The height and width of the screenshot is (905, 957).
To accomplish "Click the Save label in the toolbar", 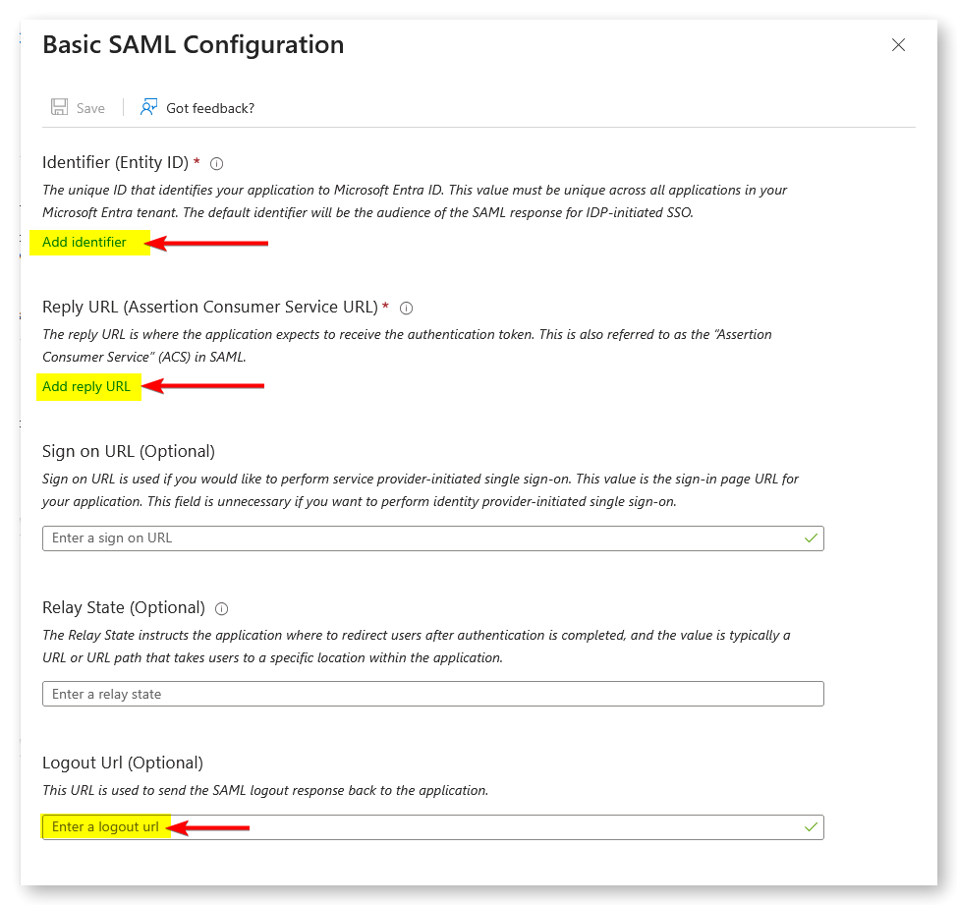I will point(90,109).
